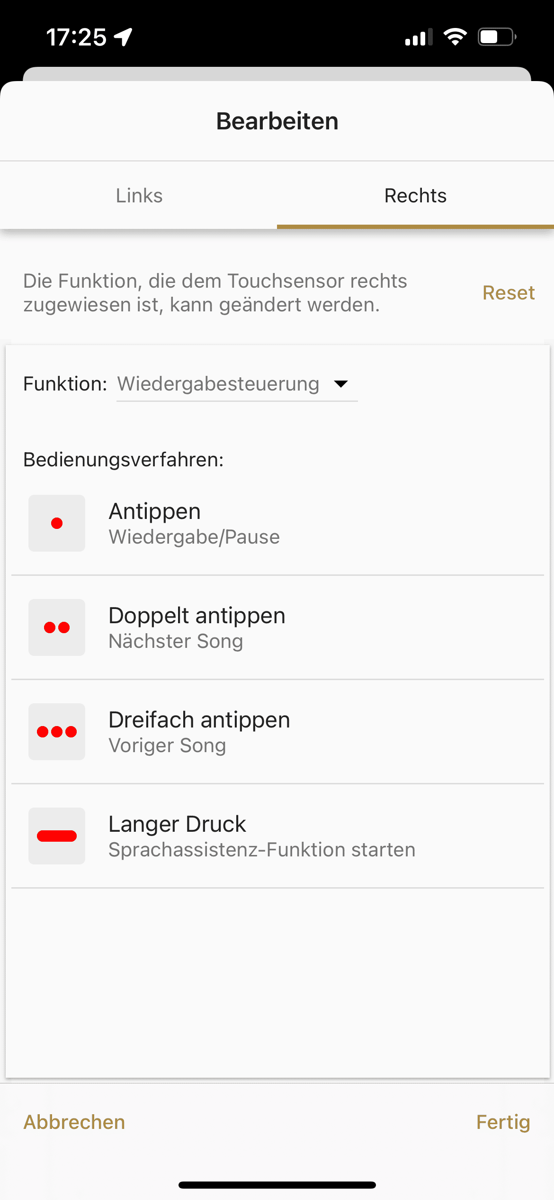
Task: Tap the red bar Langer Druck icon
Action: pyautogui.click(x=57, y=836)
